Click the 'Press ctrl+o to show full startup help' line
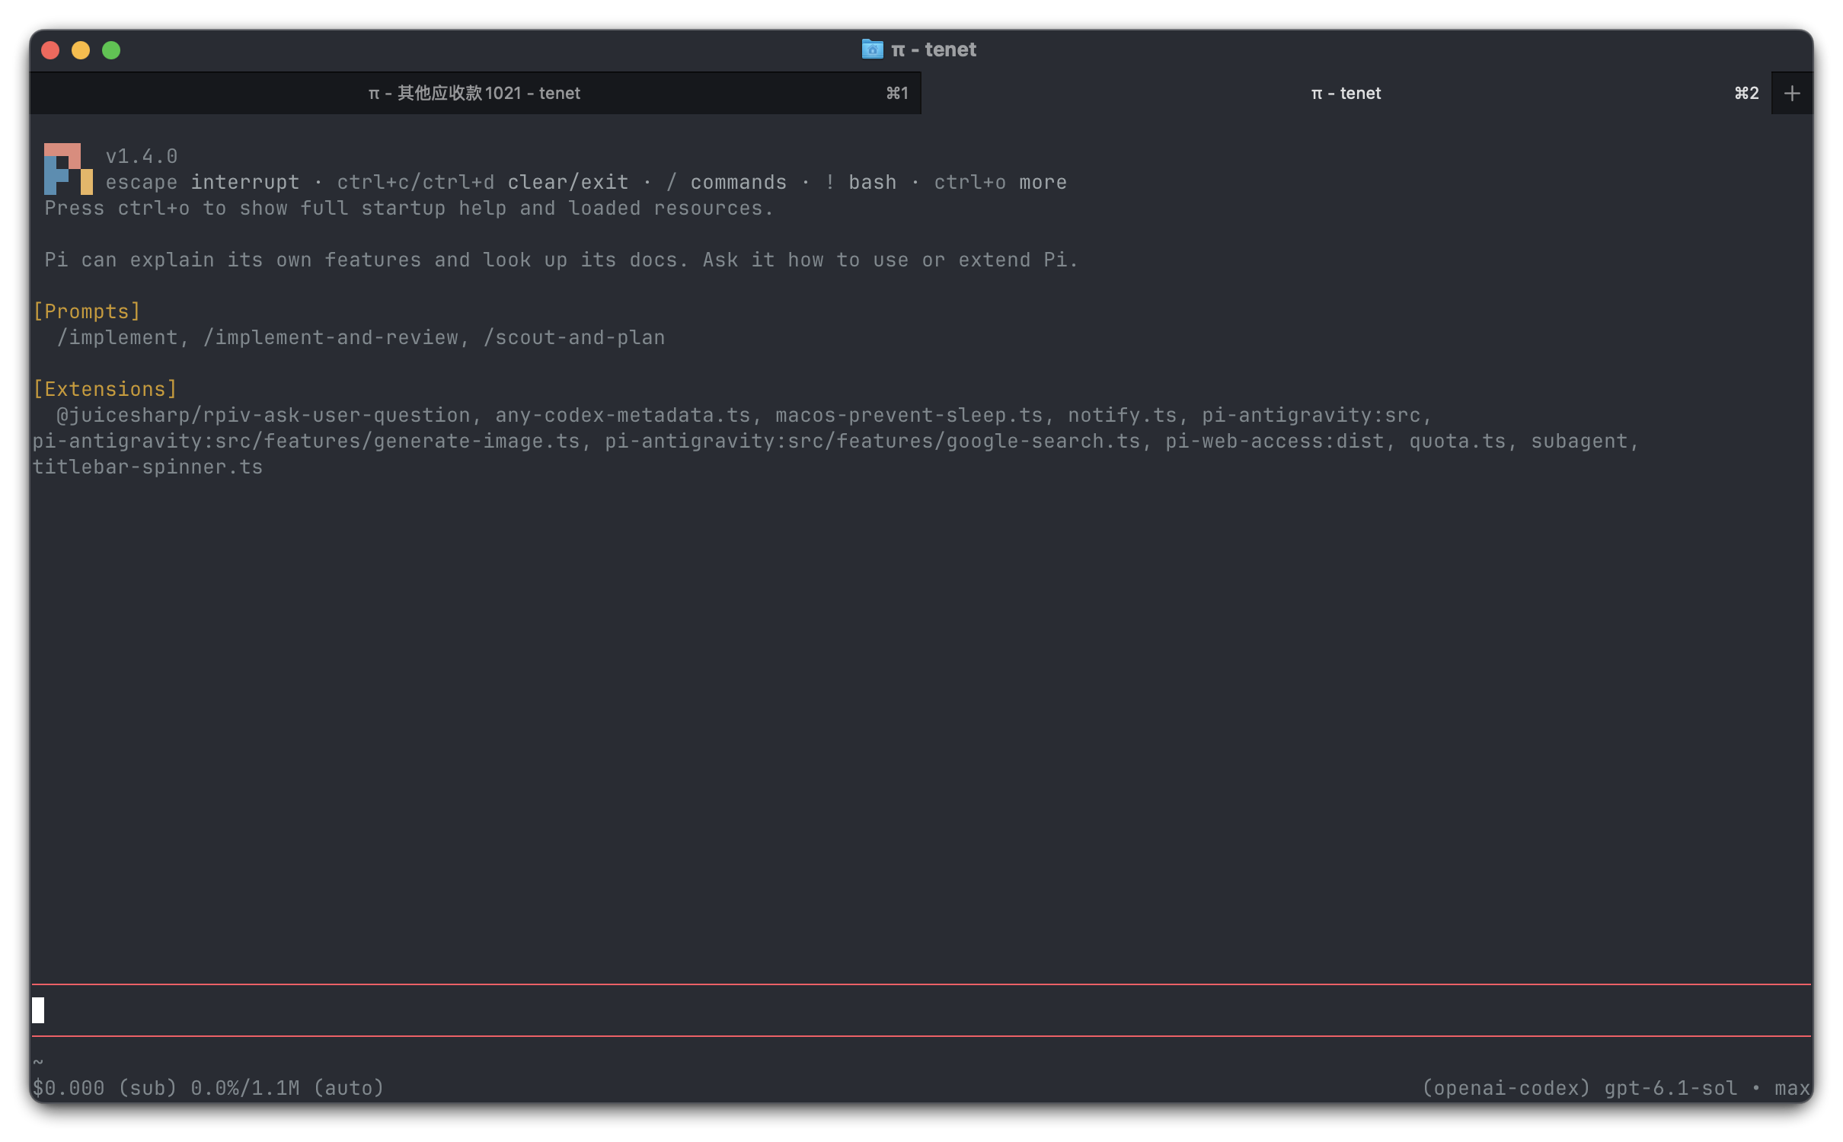1843x1142 pixels. pyautogui.click(x=409, y=208)
